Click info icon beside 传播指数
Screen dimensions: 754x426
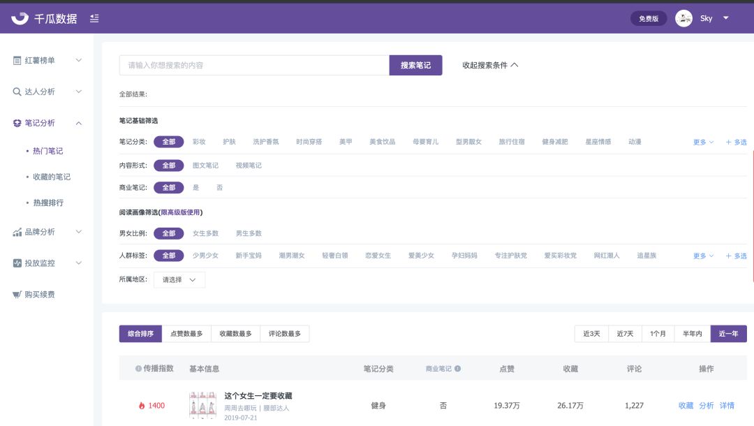(x=138, y=369)
